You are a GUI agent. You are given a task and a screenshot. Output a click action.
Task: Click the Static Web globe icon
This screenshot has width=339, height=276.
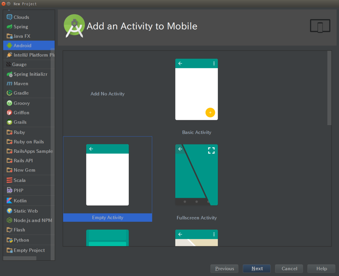coord(9,211)
